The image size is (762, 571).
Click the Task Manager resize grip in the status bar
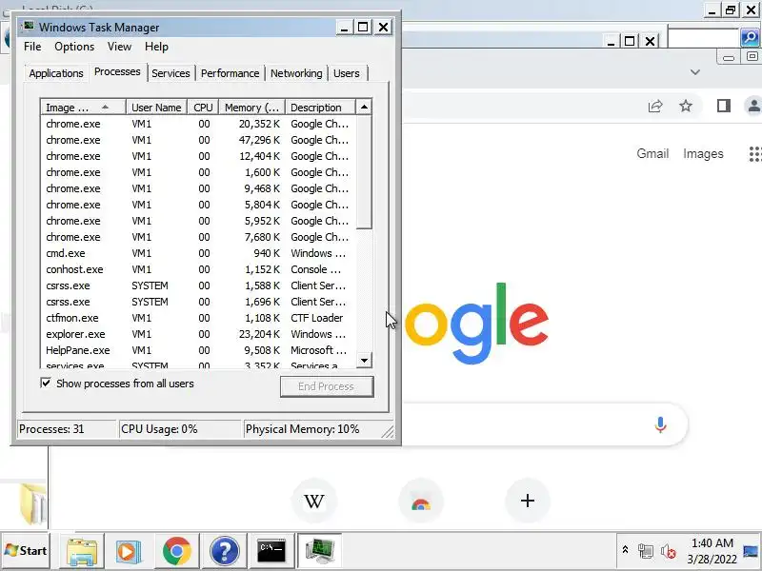[388, 431]
